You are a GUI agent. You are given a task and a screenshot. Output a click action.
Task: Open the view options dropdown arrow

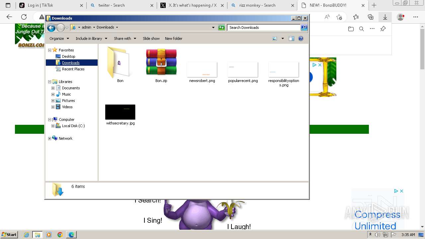(283, 39)
